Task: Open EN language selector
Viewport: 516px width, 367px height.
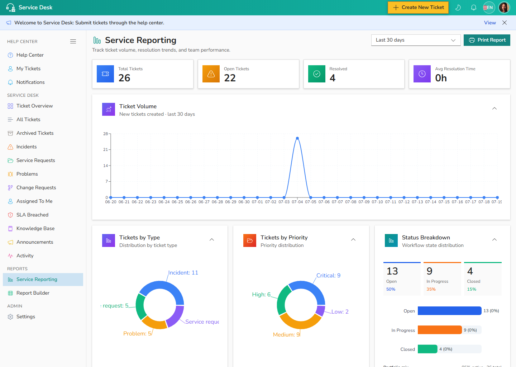Action: click(489, 8)
